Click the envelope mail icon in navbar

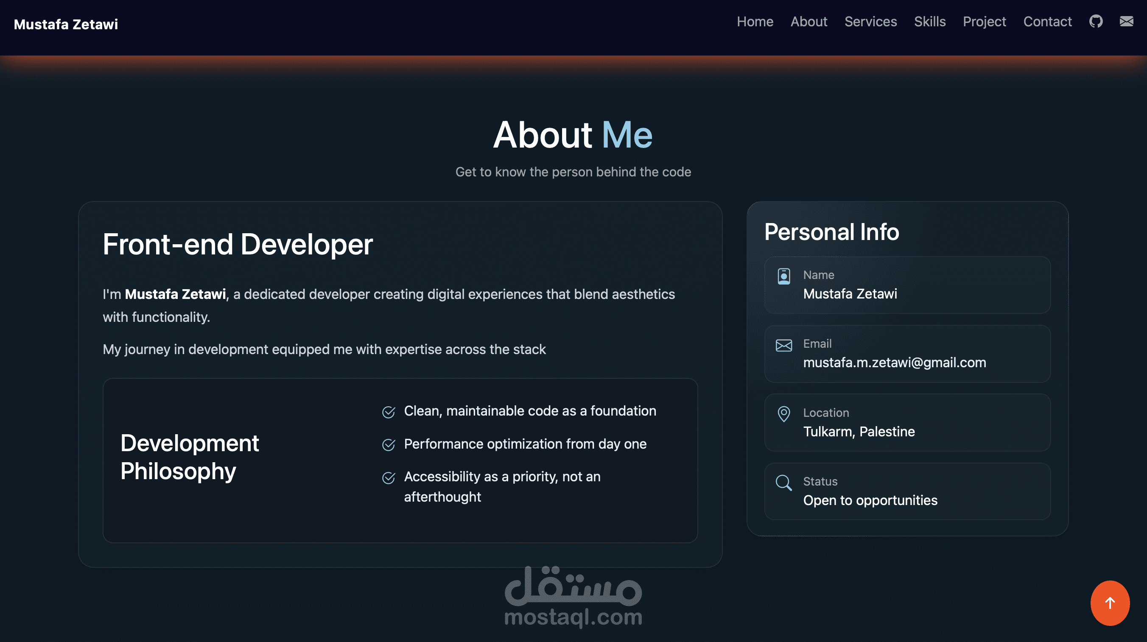[1126, 21]
